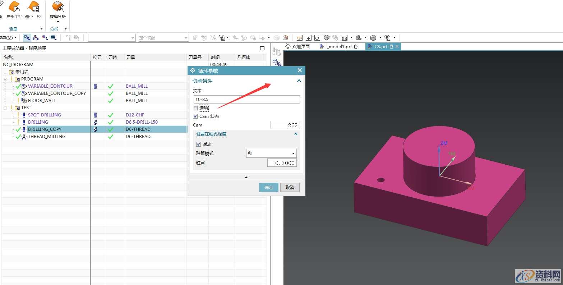Uncheck the Cam 状态 checkbox

pyautogui.click(x=195, y=116)
